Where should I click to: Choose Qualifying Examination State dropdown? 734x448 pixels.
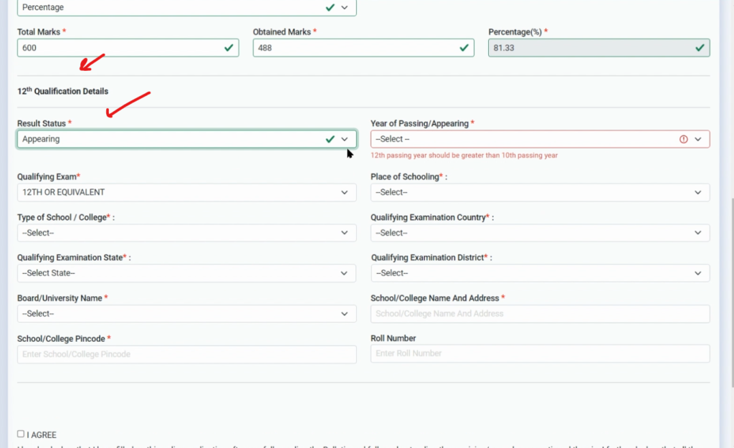tap(186, 273)
